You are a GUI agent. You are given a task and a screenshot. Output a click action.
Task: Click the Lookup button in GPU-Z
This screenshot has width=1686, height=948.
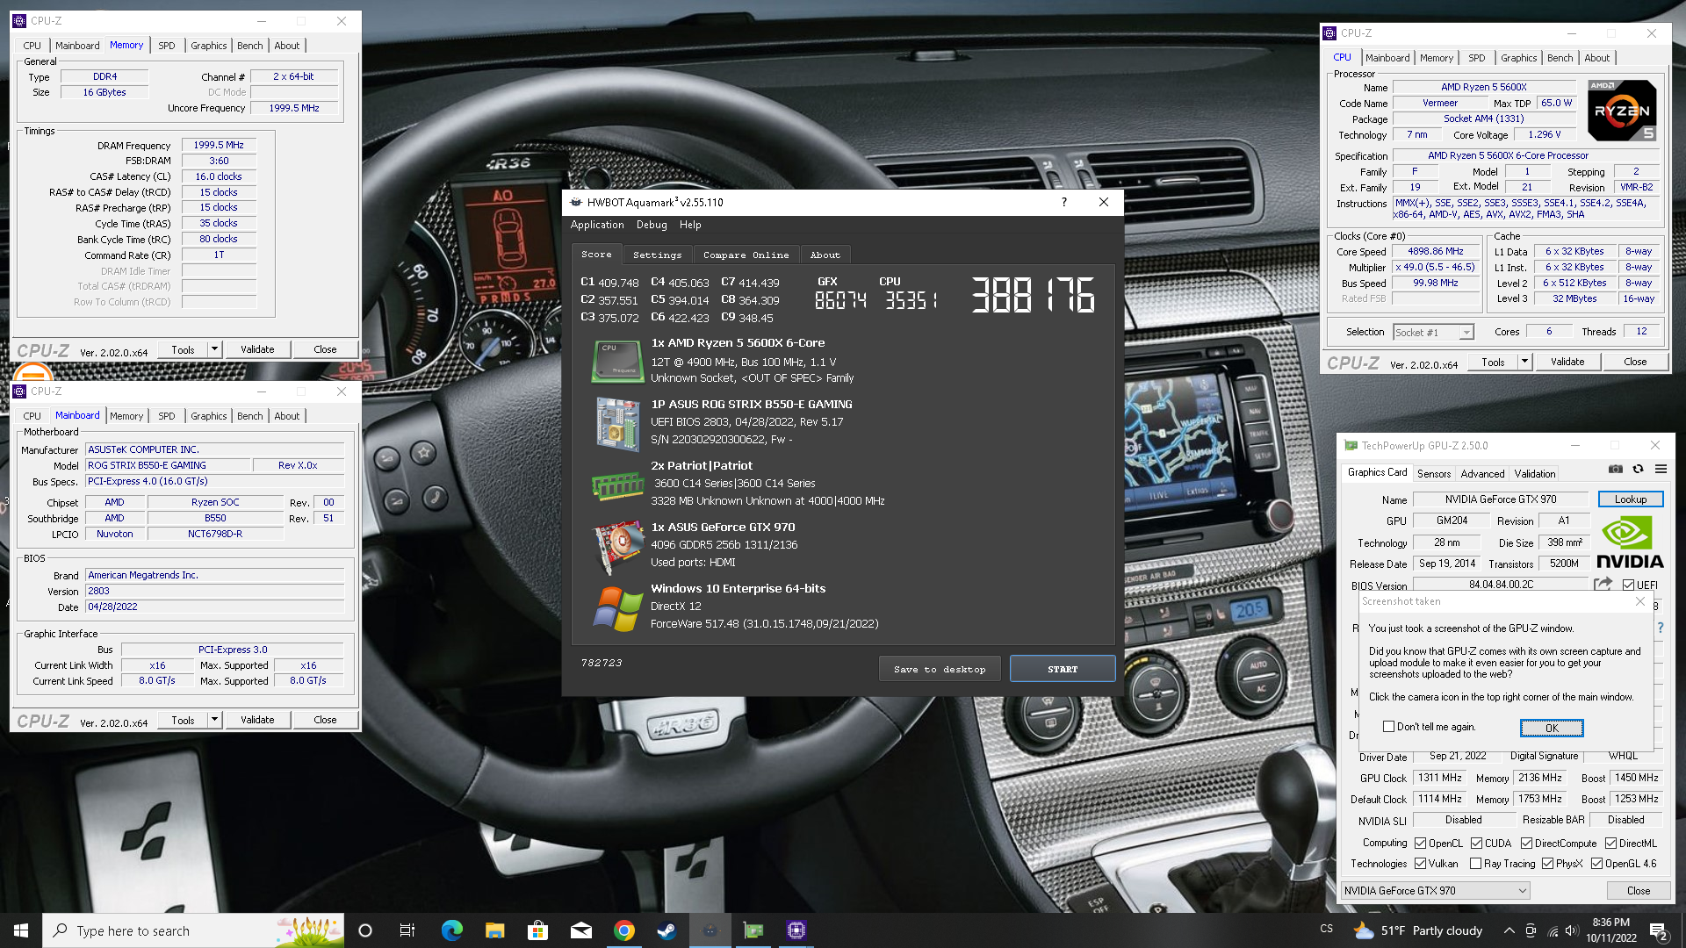1631,499
